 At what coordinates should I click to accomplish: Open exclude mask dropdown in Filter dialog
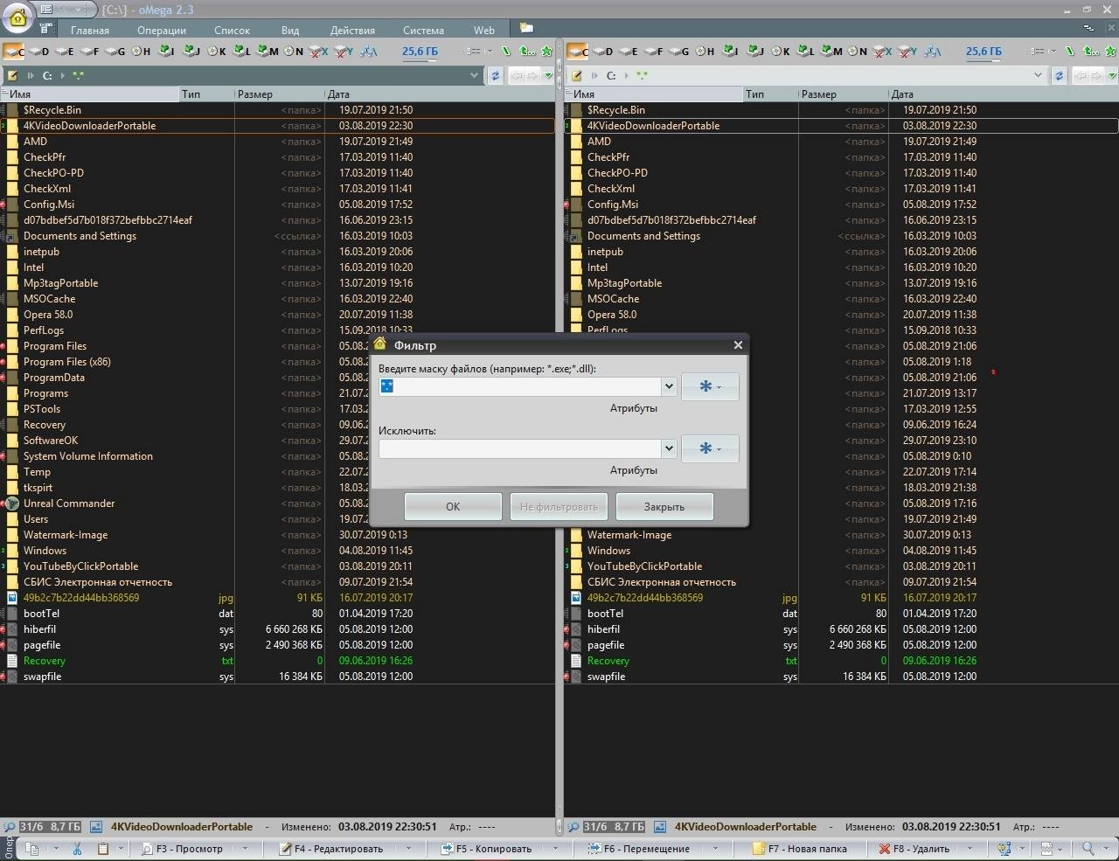(669, 448)
